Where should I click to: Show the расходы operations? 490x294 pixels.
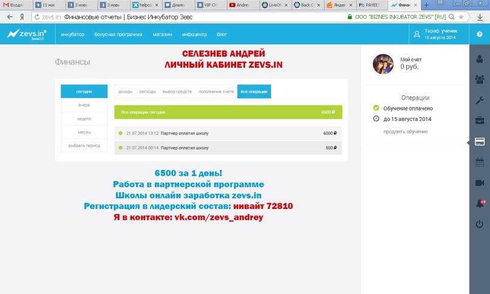[148, 92]
